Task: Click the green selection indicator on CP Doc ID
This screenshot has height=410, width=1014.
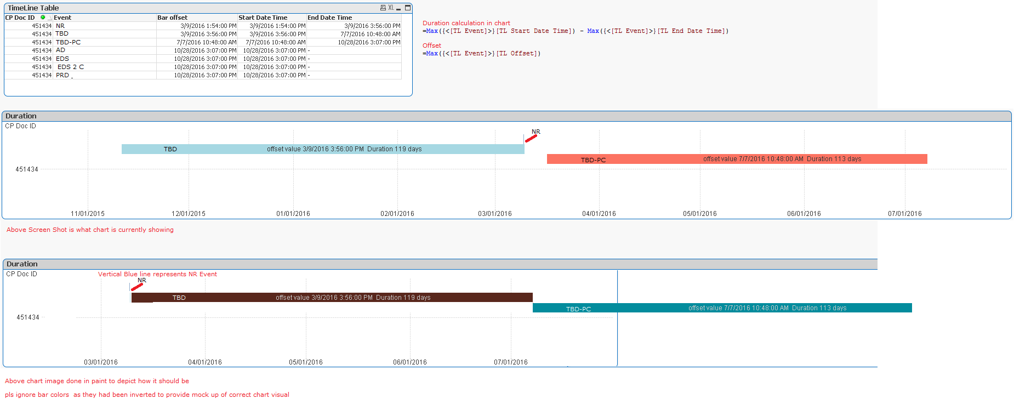Action: 43,18
